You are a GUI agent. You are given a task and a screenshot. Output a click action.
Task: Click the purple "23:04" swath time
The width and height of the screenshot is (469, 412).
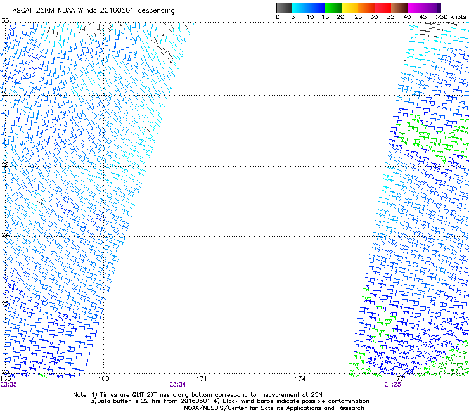(177, 385)
